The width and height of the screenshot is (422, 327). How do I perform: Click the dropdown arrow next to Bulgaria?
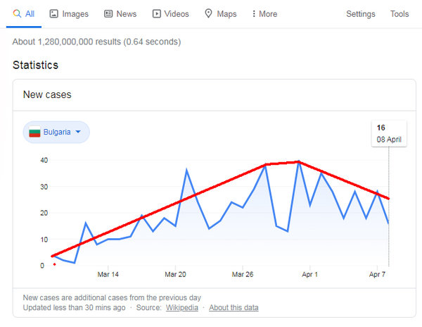78,132
